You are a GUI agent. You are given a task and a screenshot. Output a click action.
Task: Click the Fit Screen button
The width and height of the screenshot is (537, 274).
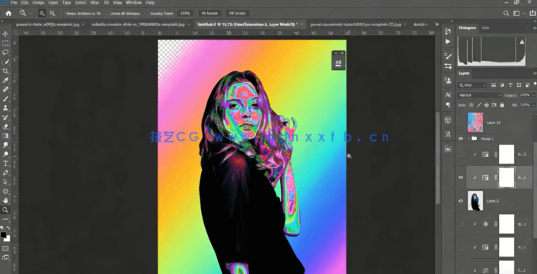click(209, 14)
